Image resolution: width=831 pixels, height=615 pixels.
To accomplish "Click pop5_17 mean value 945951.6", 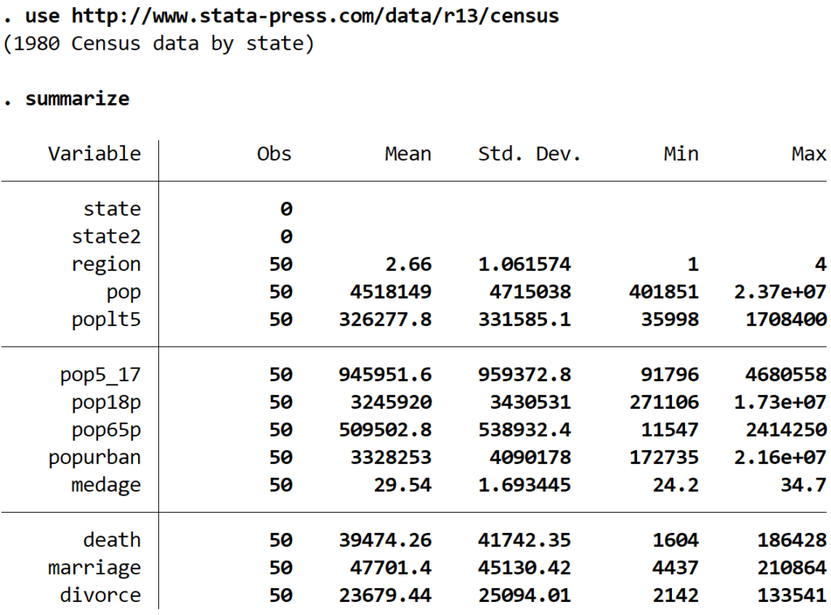I will point(385,375).
